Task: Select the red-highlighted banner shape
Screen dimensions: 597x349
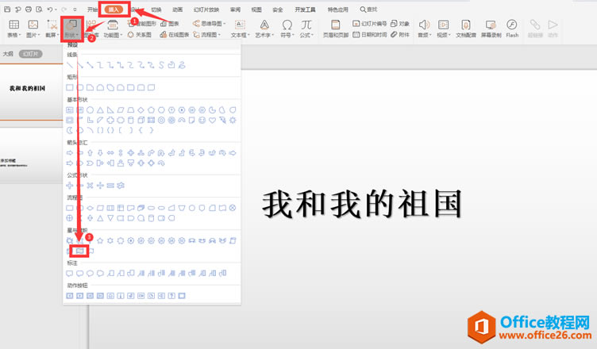Action: [80, 251]
